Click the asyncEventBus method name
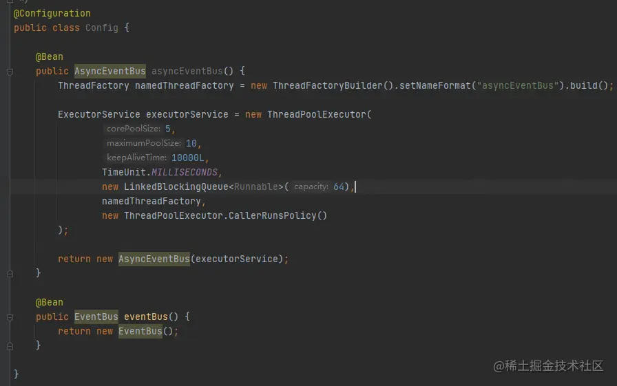This screenshot has width=617, height=386. (x=187, y=71)
